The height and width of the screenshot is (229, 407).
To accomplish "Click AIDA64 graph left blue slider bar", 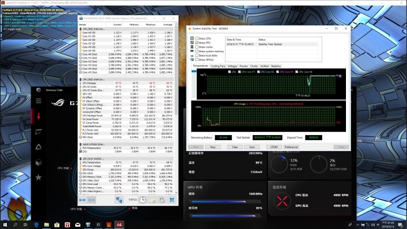I will coord(194,71).
